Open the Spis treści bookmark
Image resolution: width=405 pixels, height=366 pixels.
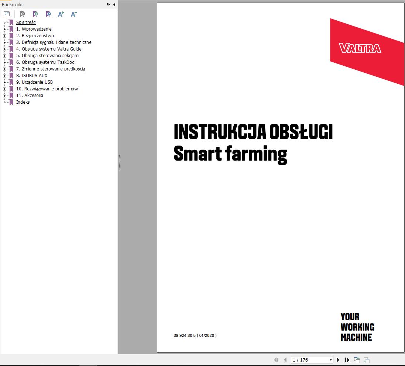point(26,23)
